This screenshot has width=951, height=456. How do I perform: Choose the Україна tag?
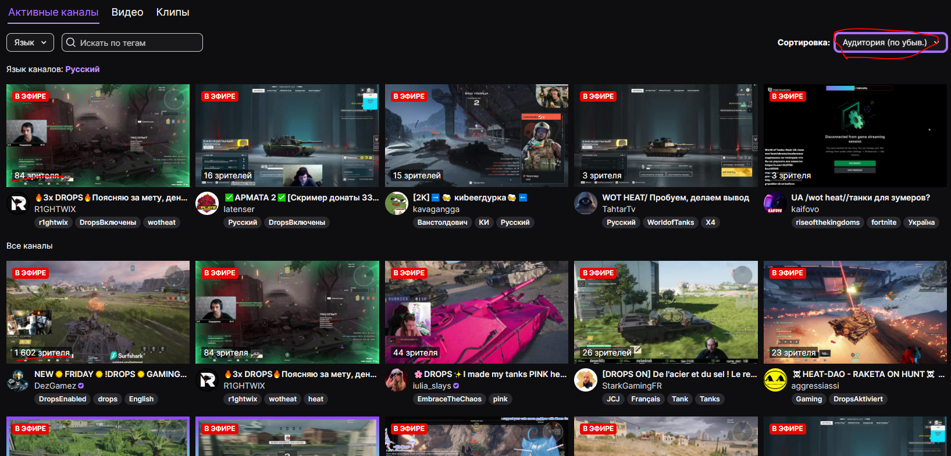(921, 222)
